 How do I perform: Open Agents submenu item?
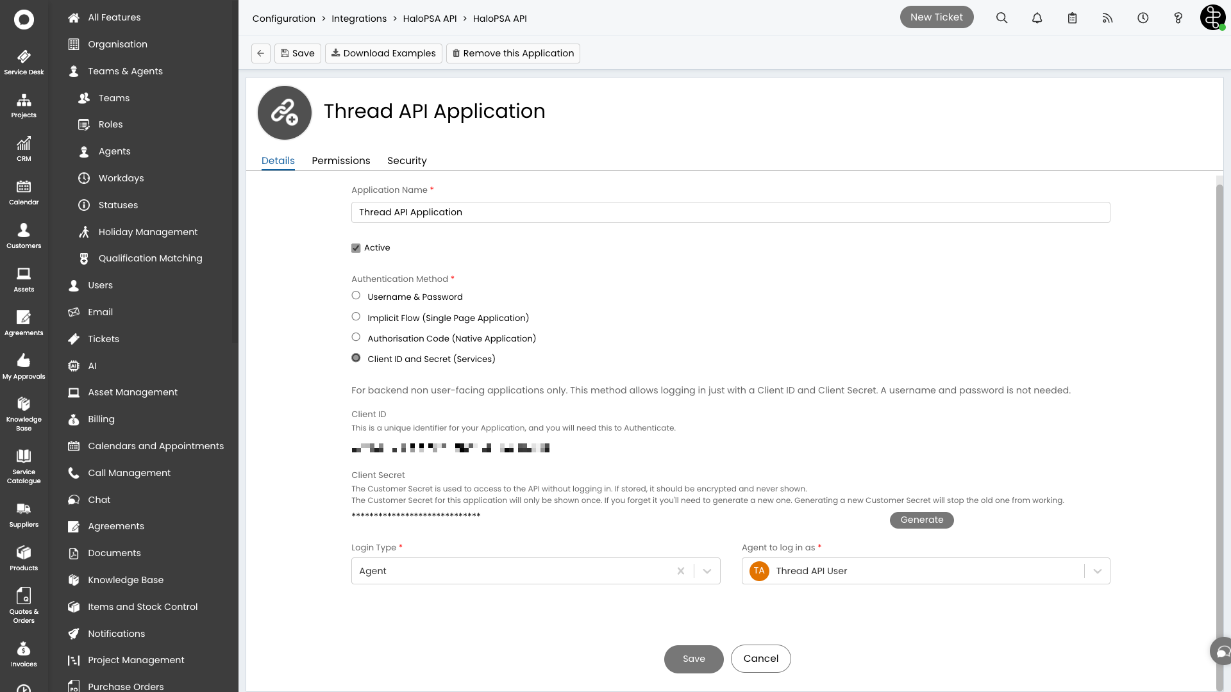pyautogui.click(x=115, y=151)
